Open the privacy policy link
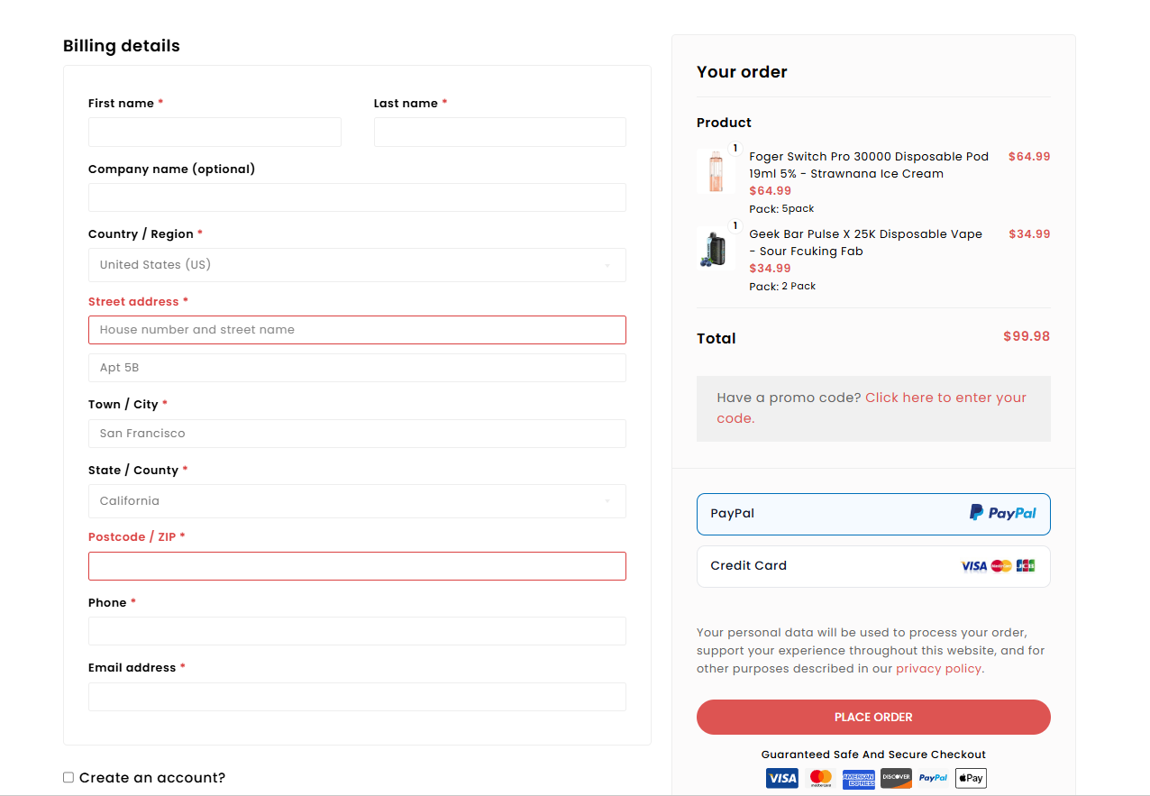 coord(938,669)
